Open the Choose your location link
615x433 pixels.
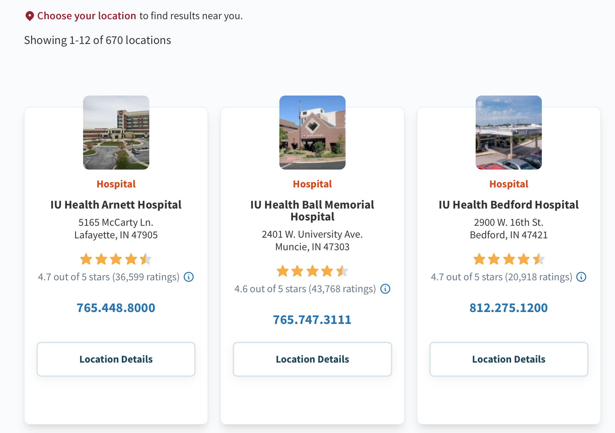click(86, 16)
